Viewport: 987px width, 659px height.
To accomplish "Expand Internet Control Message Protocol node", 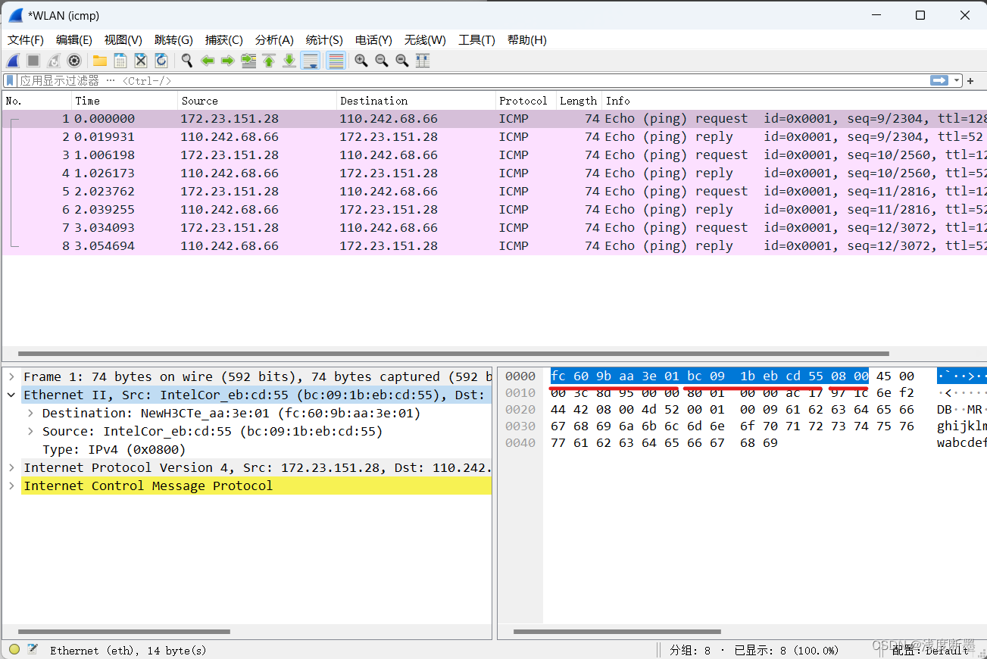I will point(11,486).
